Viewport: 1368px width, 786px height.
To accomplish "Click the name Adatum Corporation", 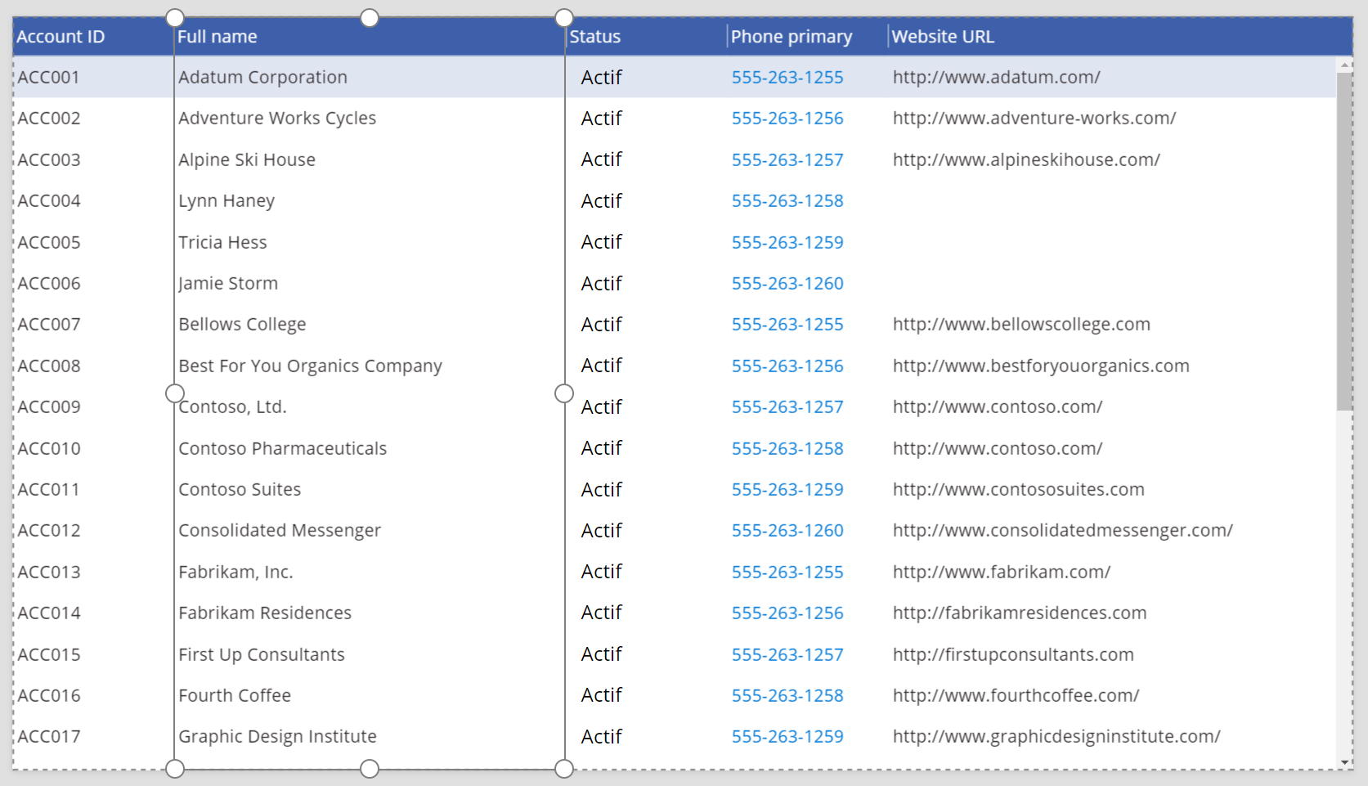I will point(263,78).
